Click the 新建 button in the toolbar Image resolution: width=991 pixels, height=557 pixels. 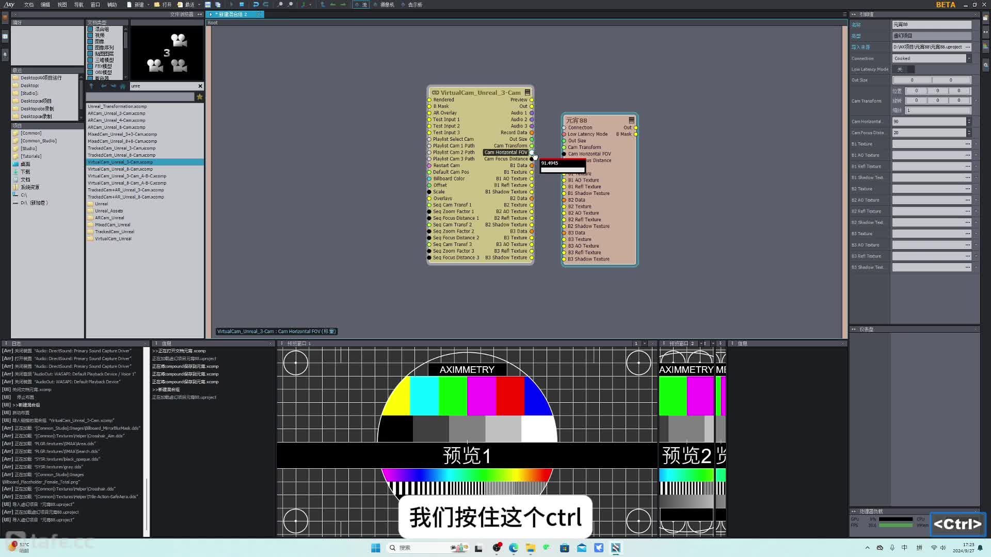point(136,5)
